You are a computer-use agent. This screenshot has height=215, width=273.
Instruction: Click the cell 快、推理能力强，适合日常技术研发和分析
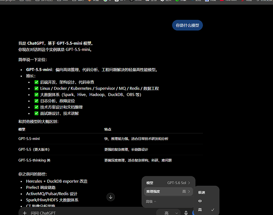tap(136, 139)
